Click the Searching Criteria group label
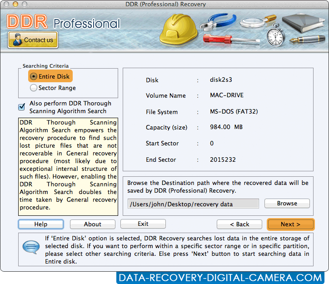The image size is (329, 284). pos(45,66)
